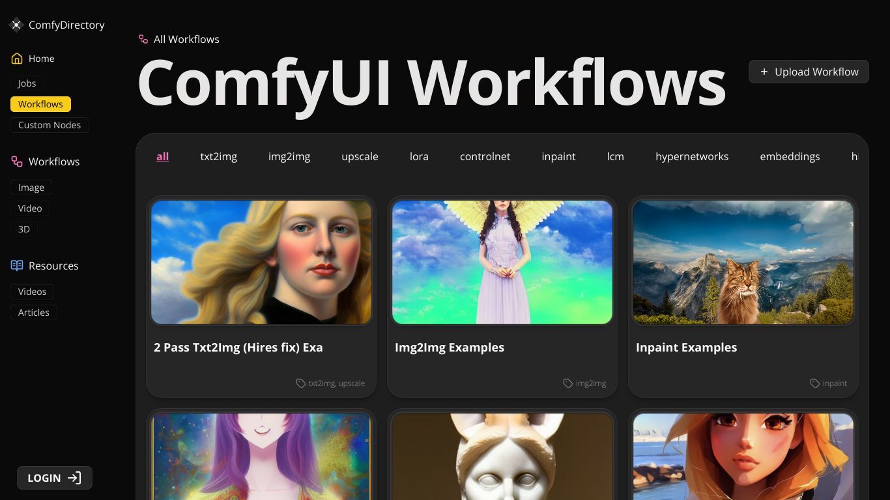Open Articles under Resources
The height and width of the screenshot is (500, 890).
pos(34,312)
